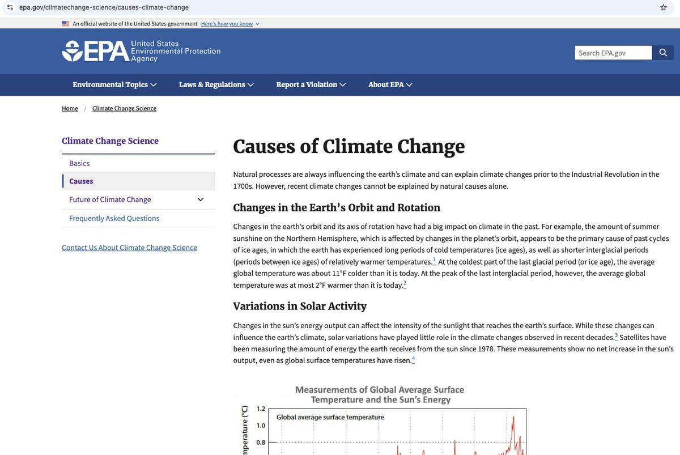Image resolution: width=680 pixels, height=455 pixels.
Task: Click footnote 3 reference link
Action: tap(616, 335)
